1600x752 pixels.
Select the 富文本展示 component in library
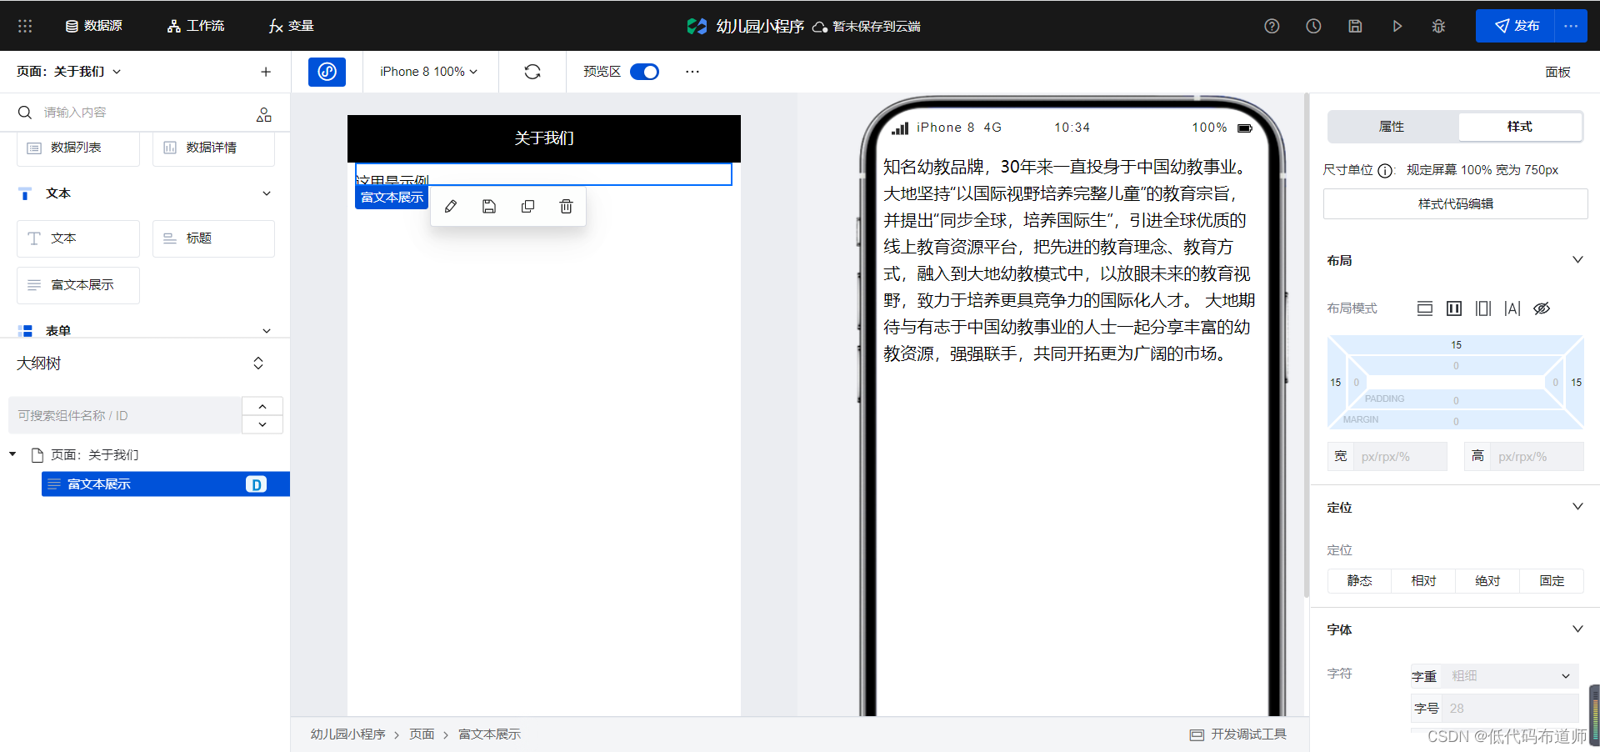tap(78, 285)
